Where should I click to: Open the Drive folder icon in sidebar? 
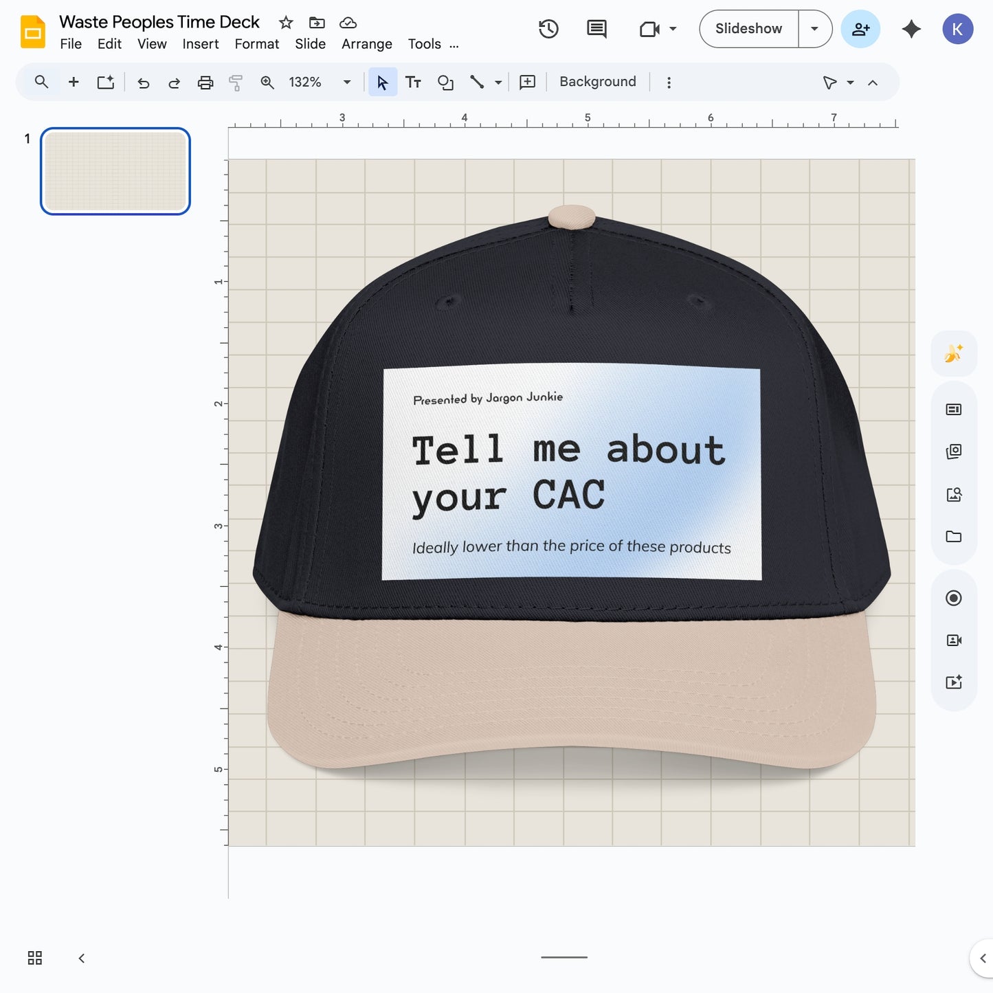pos(953,537)
